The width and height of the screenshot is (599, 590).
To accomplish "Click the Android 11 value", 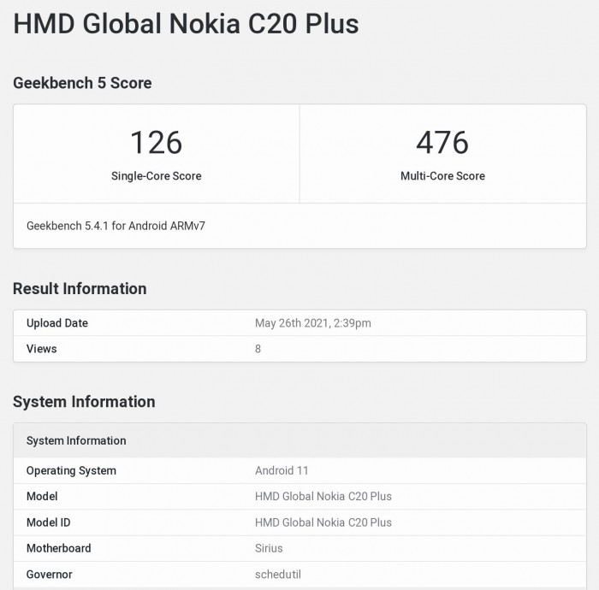I will [282, 470].
